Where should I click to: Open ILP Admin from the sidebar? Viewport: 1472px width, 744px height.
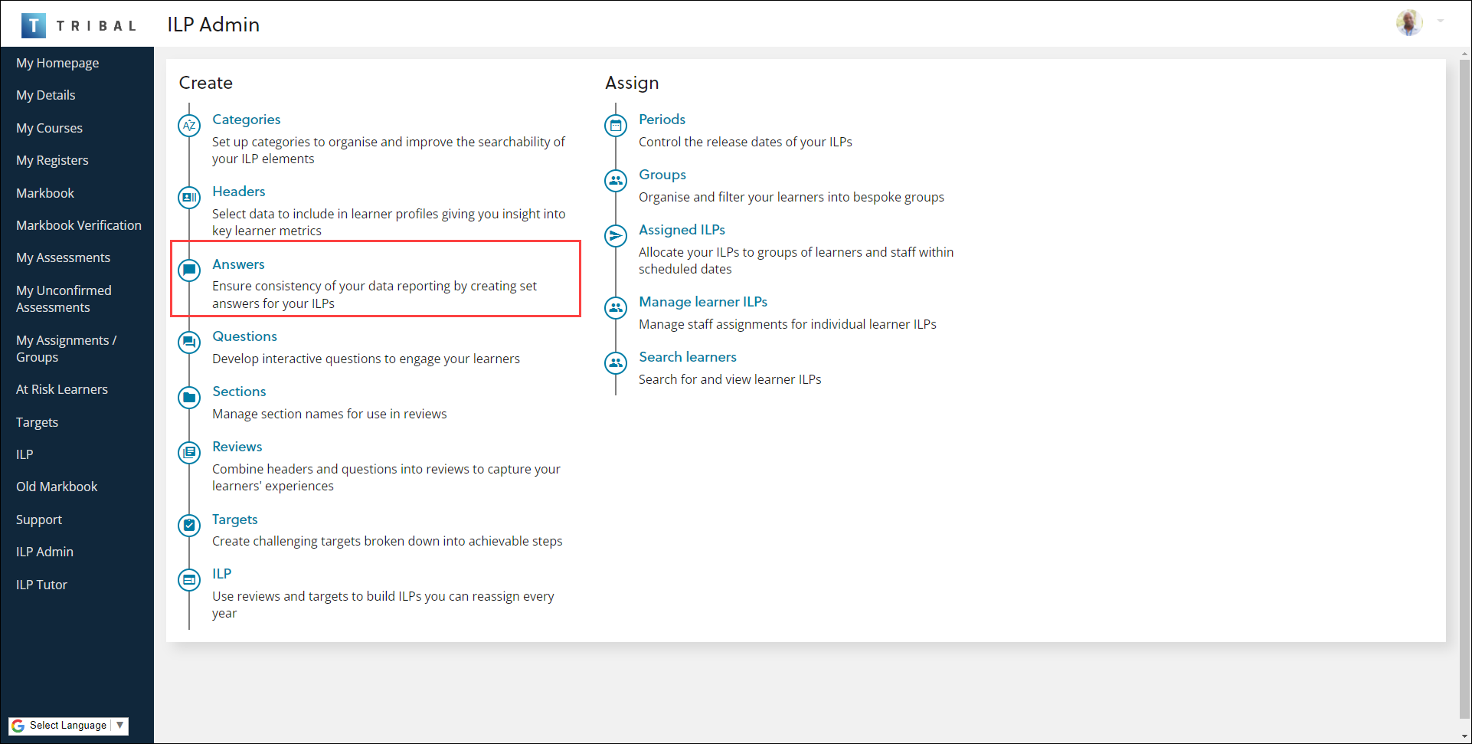pos(44,551)
